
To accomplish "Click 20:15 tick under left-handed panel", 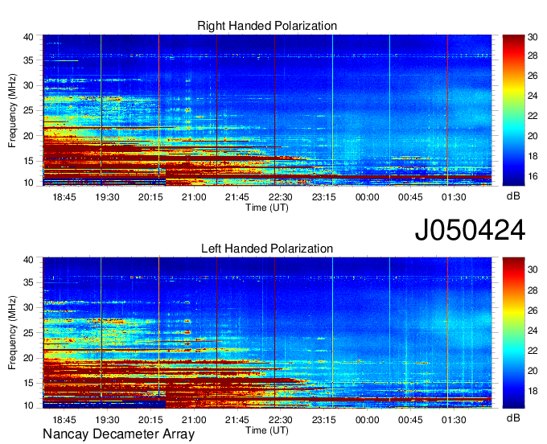I will [150, 420].
